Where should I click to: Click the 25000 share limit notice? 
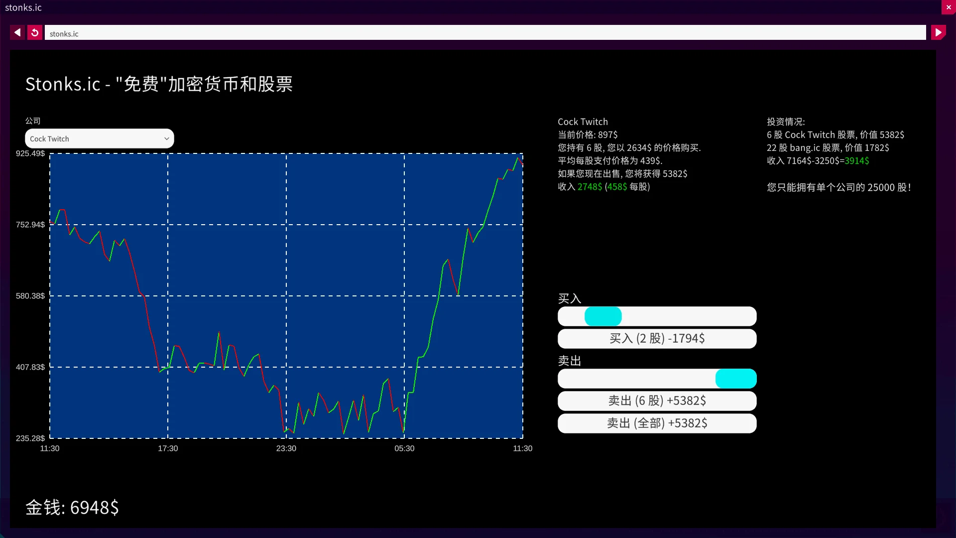point(839,187)
